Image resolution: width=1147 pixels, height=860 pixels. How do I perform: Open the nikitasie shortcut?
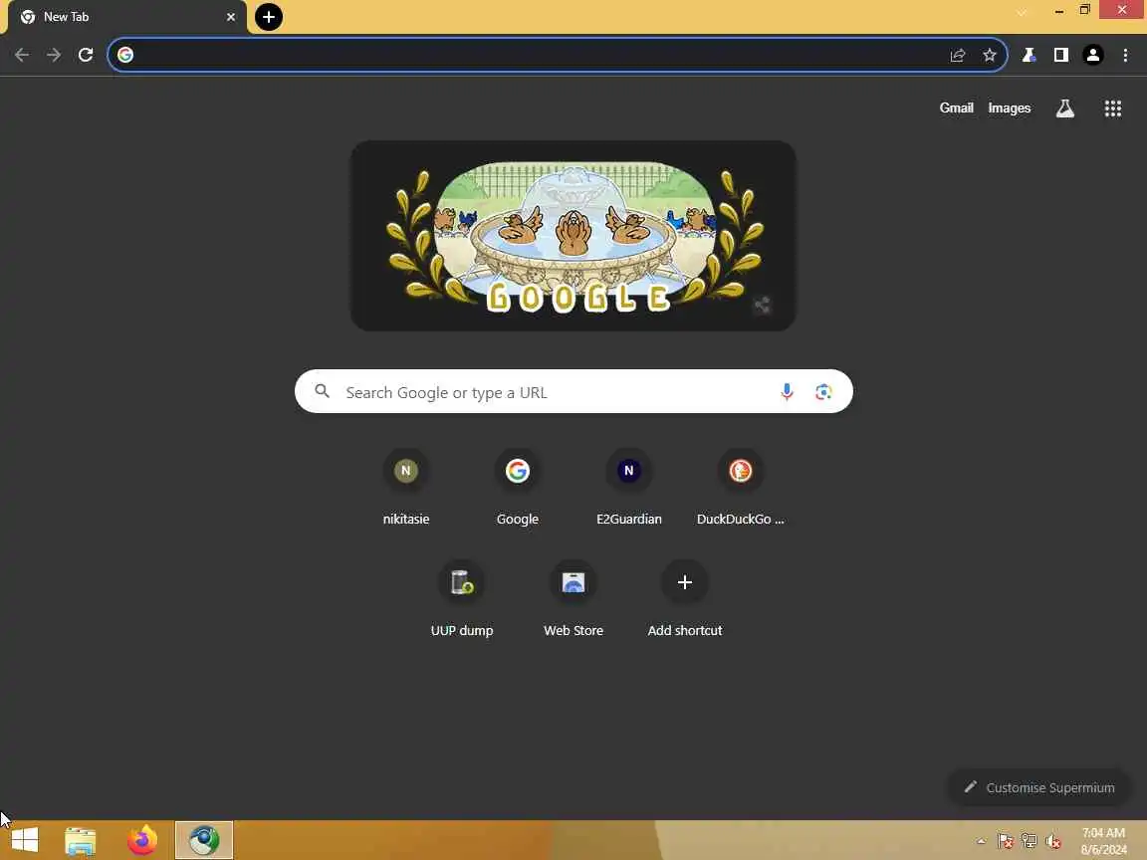406,486
